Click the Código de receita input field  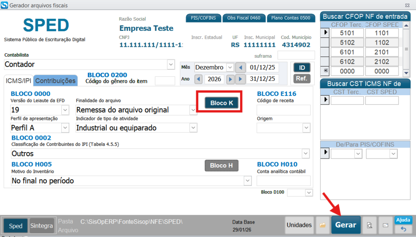284,110
